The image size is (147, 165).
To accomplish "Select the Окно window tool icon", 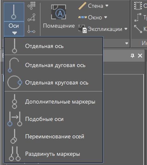I will [x=82, y=17].
